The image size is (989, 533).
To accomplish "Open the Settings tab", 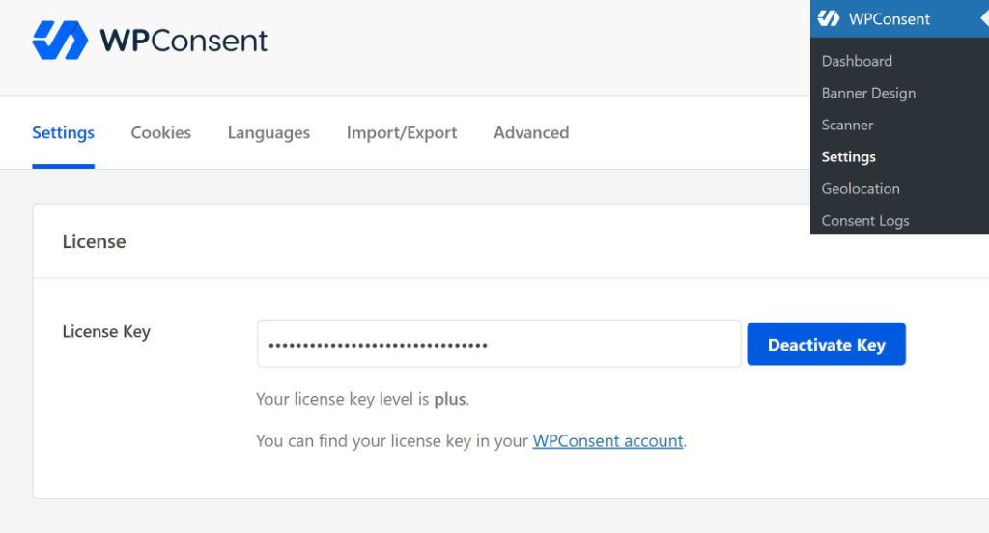I will tap(63, 132).
